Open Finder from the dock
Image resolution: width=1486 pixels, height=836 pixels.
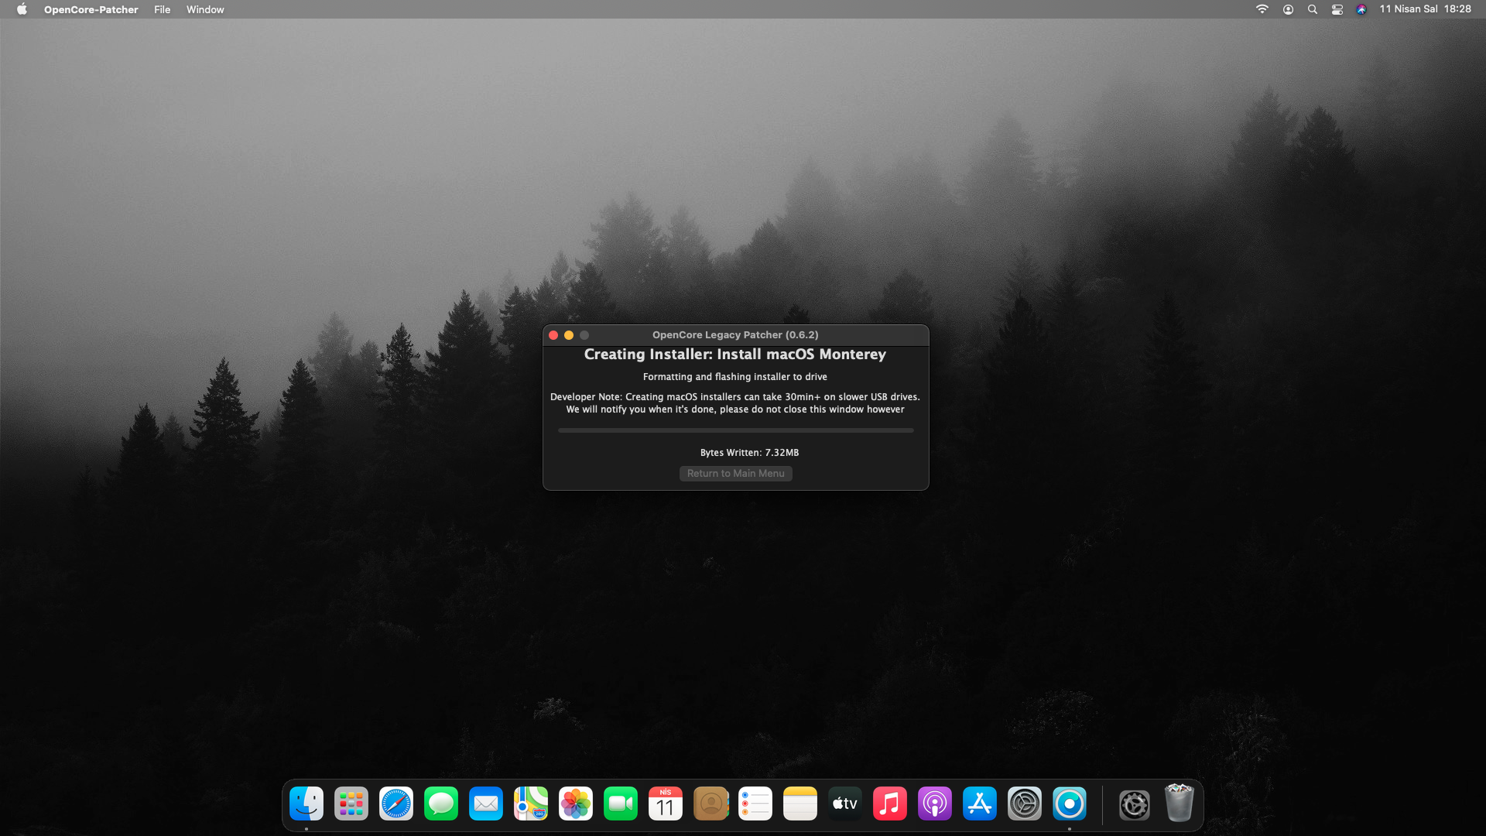pyautogui.click(x=306, y=804)
